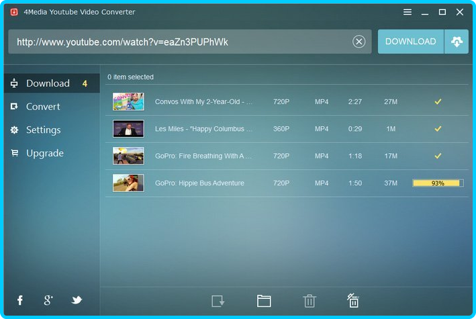This screenshot has width=476, height=319.
Task: Open the output folder icon
Action: (x=264, y=301)
